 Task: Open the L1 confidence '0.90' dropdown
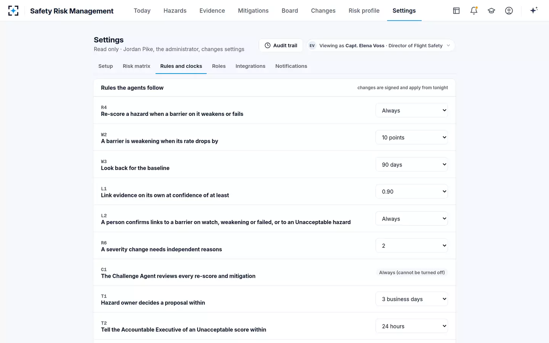coord(412,192)
